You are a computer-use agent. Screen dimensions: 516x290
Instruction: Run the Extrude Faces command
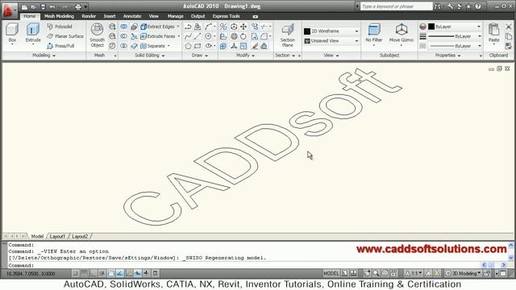click(160, 36)
